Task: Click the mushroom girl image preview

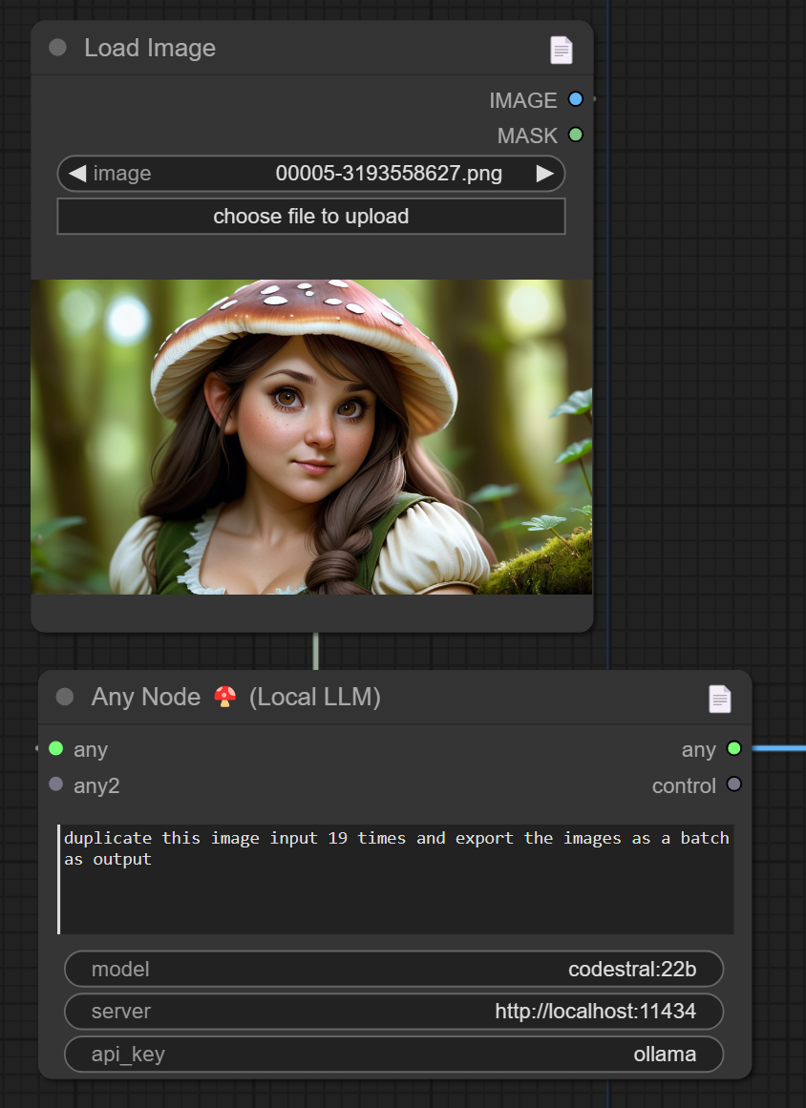Action: coord(311,437)
